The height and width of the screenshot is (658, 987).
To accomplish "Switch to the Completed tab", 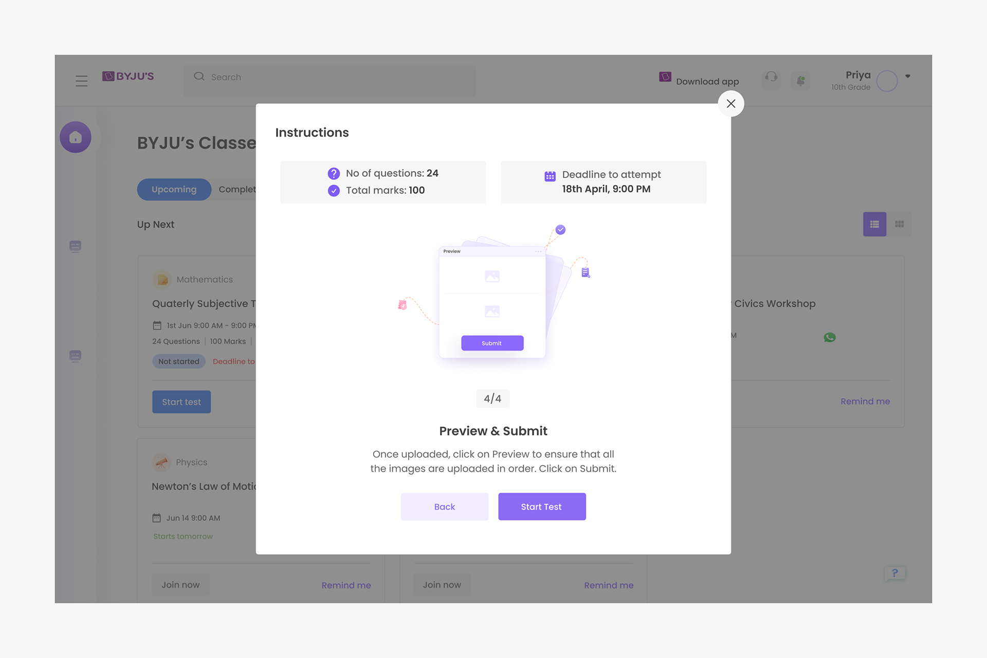I will [237, 189].
